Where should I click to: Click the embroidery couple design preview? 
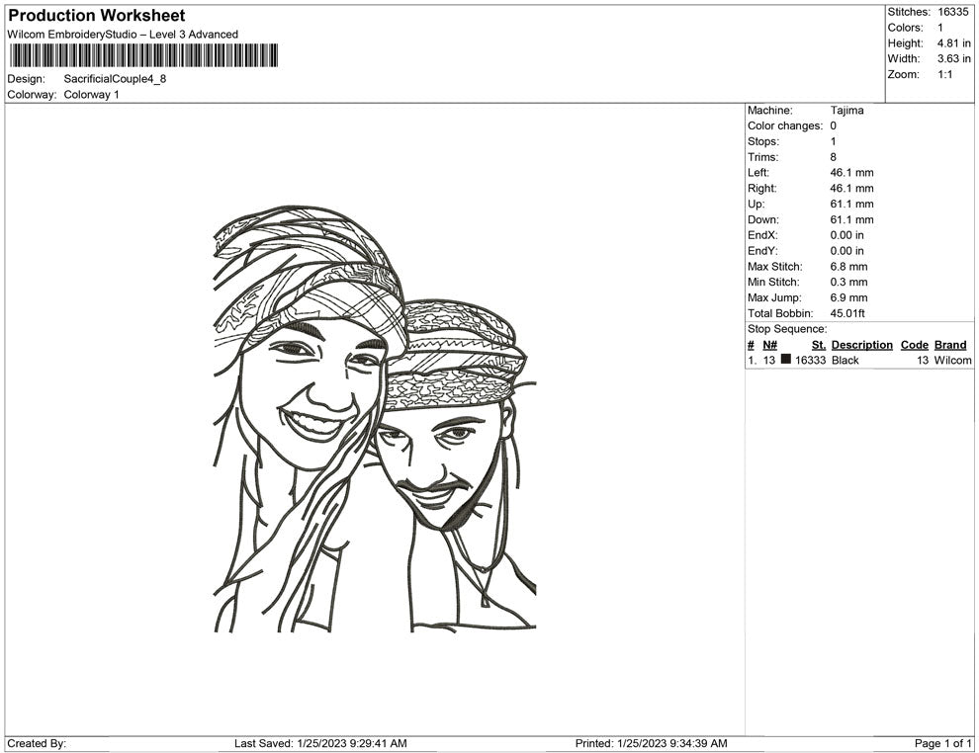375,419
